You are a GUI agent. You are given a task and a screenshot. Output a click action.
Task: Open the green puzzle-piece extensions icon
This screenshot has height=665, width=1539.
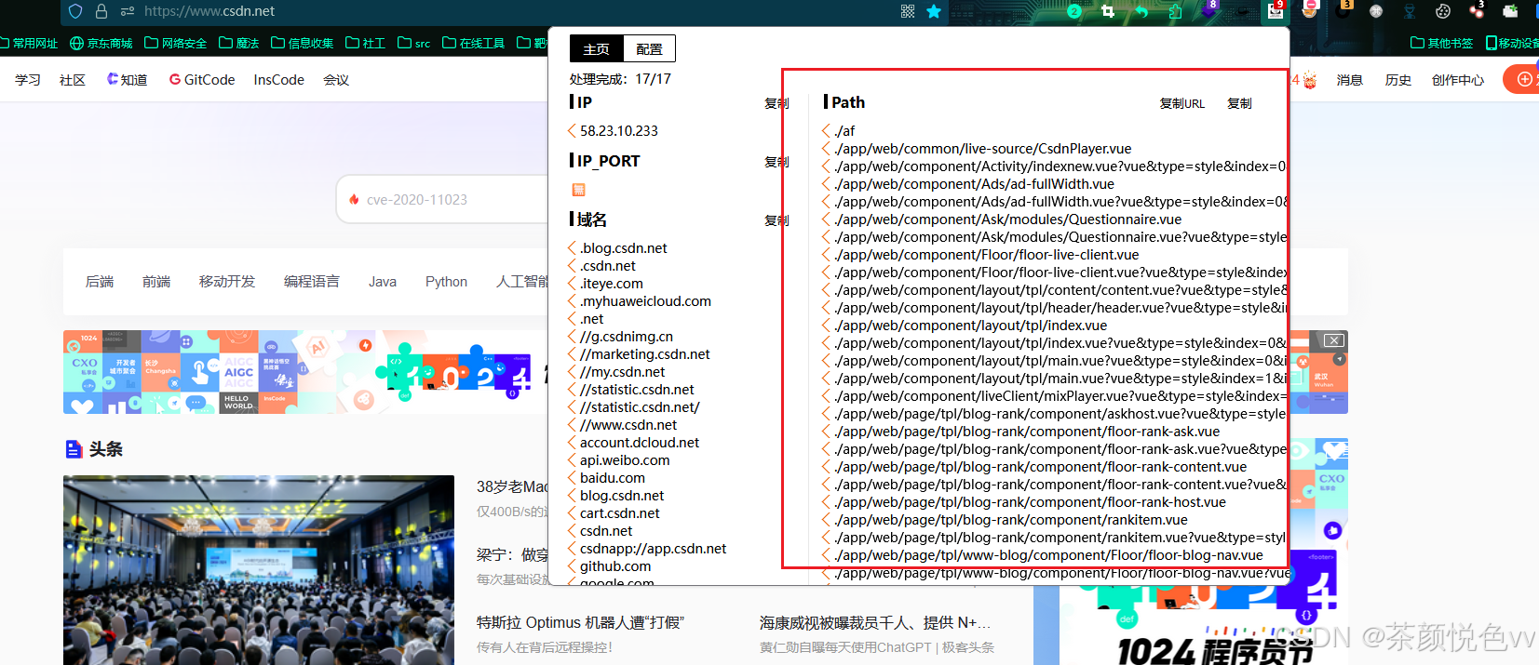point(1175,11)
